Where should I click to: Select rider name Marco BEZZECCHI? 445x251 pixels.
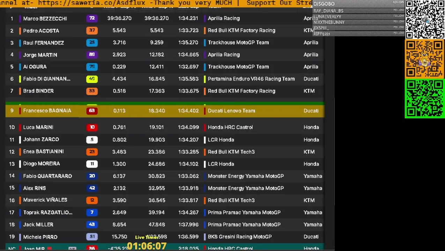(45, 18)
